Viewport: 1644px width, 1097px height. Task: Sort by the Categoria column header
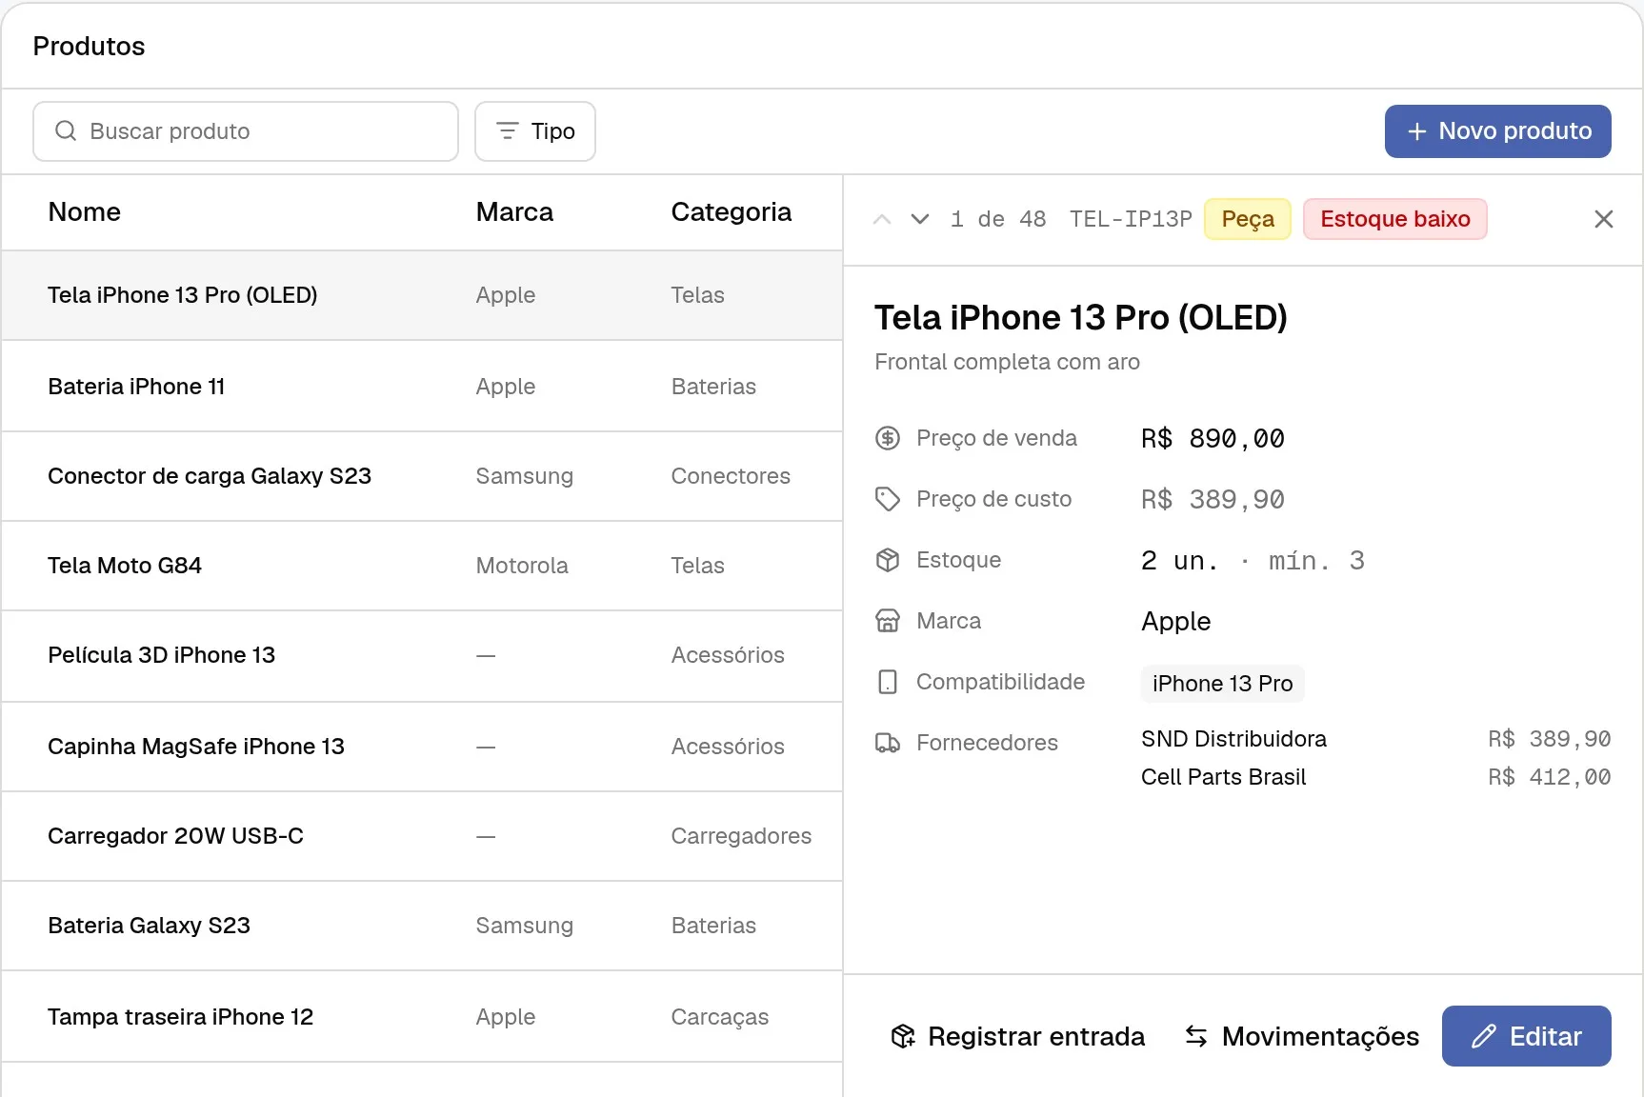(x=732, y=211)
